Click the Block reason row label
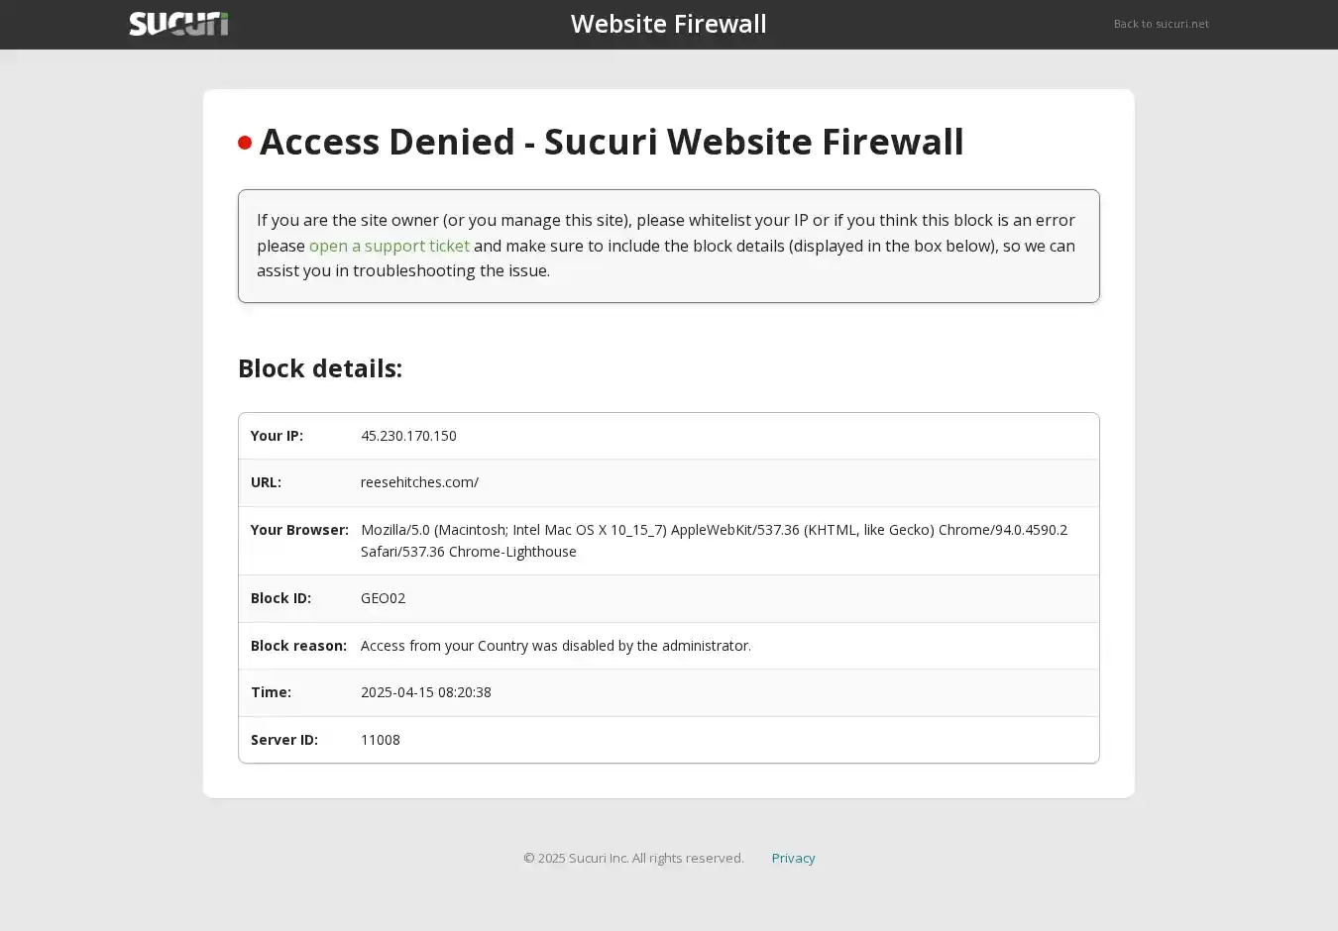Screen dimensions: 1338x931 [x=298, y=646]
